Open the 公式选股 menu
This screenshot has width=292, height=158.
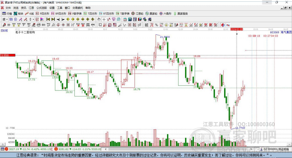(42, 8)
